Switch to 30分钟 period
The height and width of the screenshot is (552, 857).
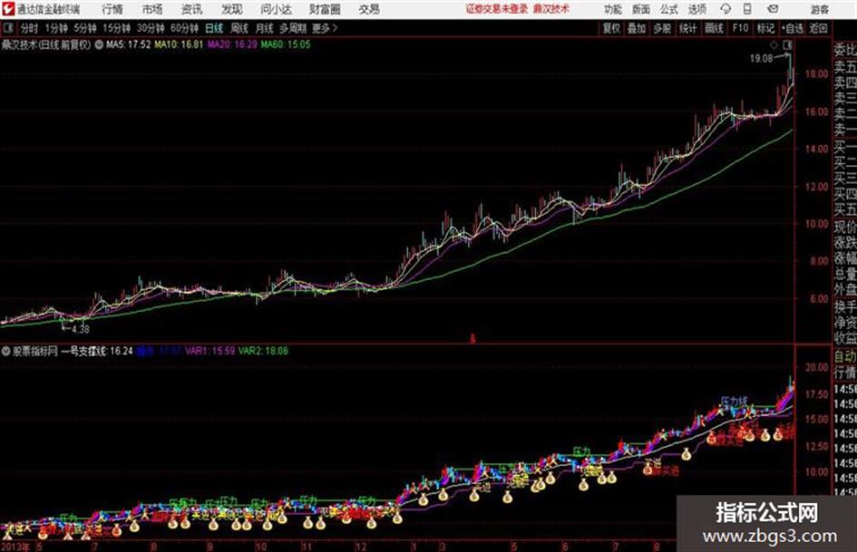151,28
